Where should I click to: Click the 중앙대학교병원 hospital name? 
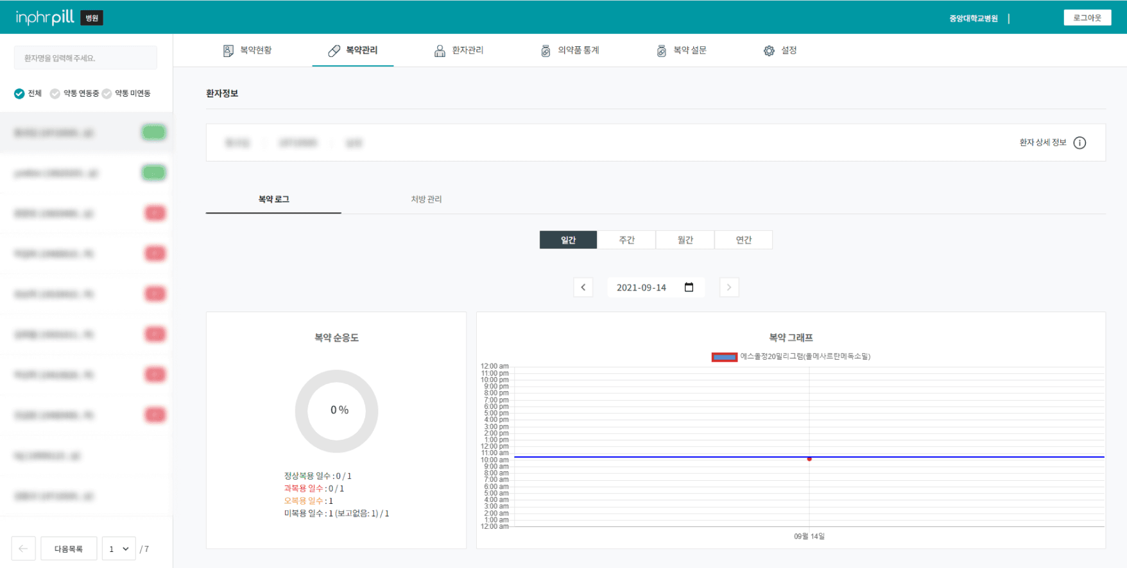tap(974, 19)
